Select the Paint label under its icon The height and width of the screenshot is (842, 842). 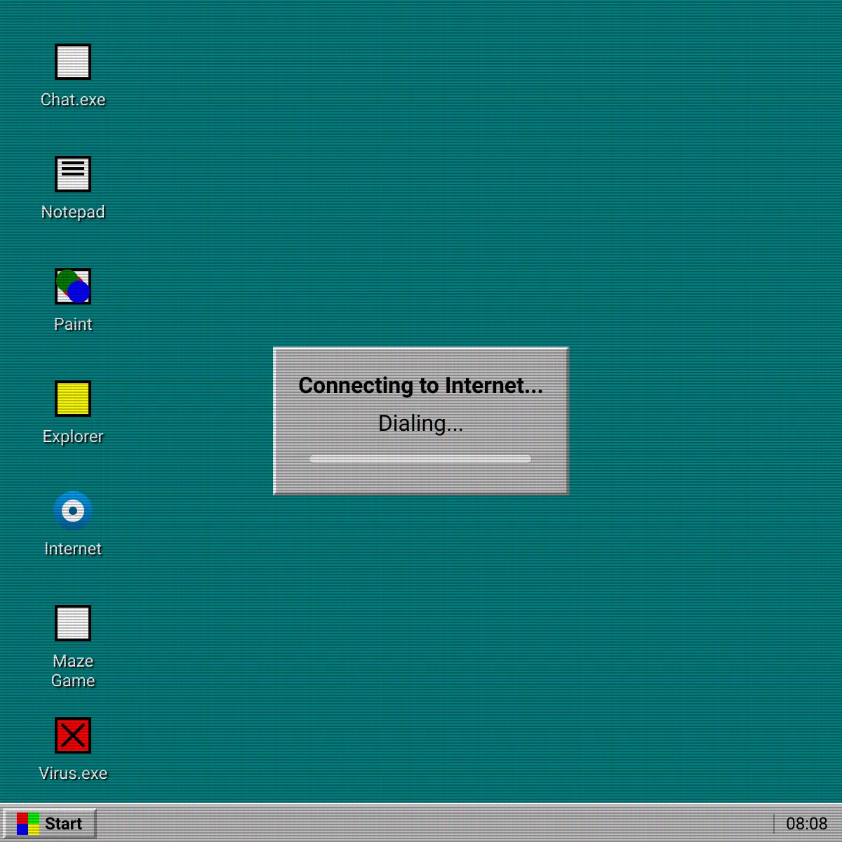point(73,324)
